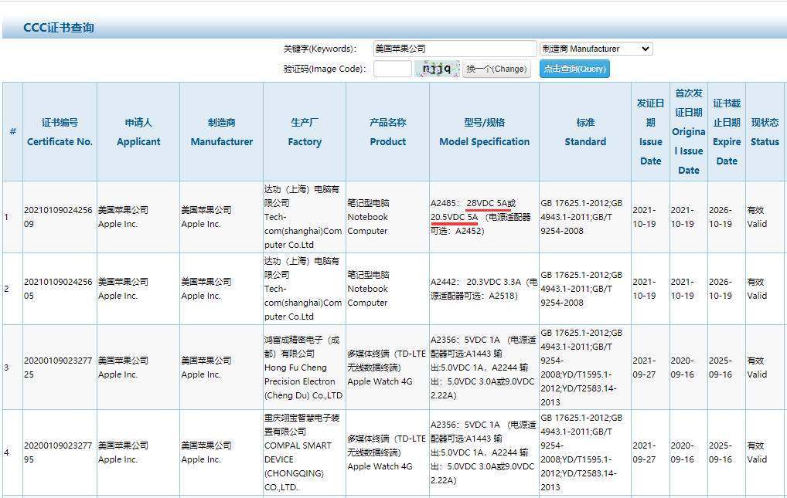Click certificate number 2021010902425609
This screenshot has width=787, height=498.
point(58,217)
